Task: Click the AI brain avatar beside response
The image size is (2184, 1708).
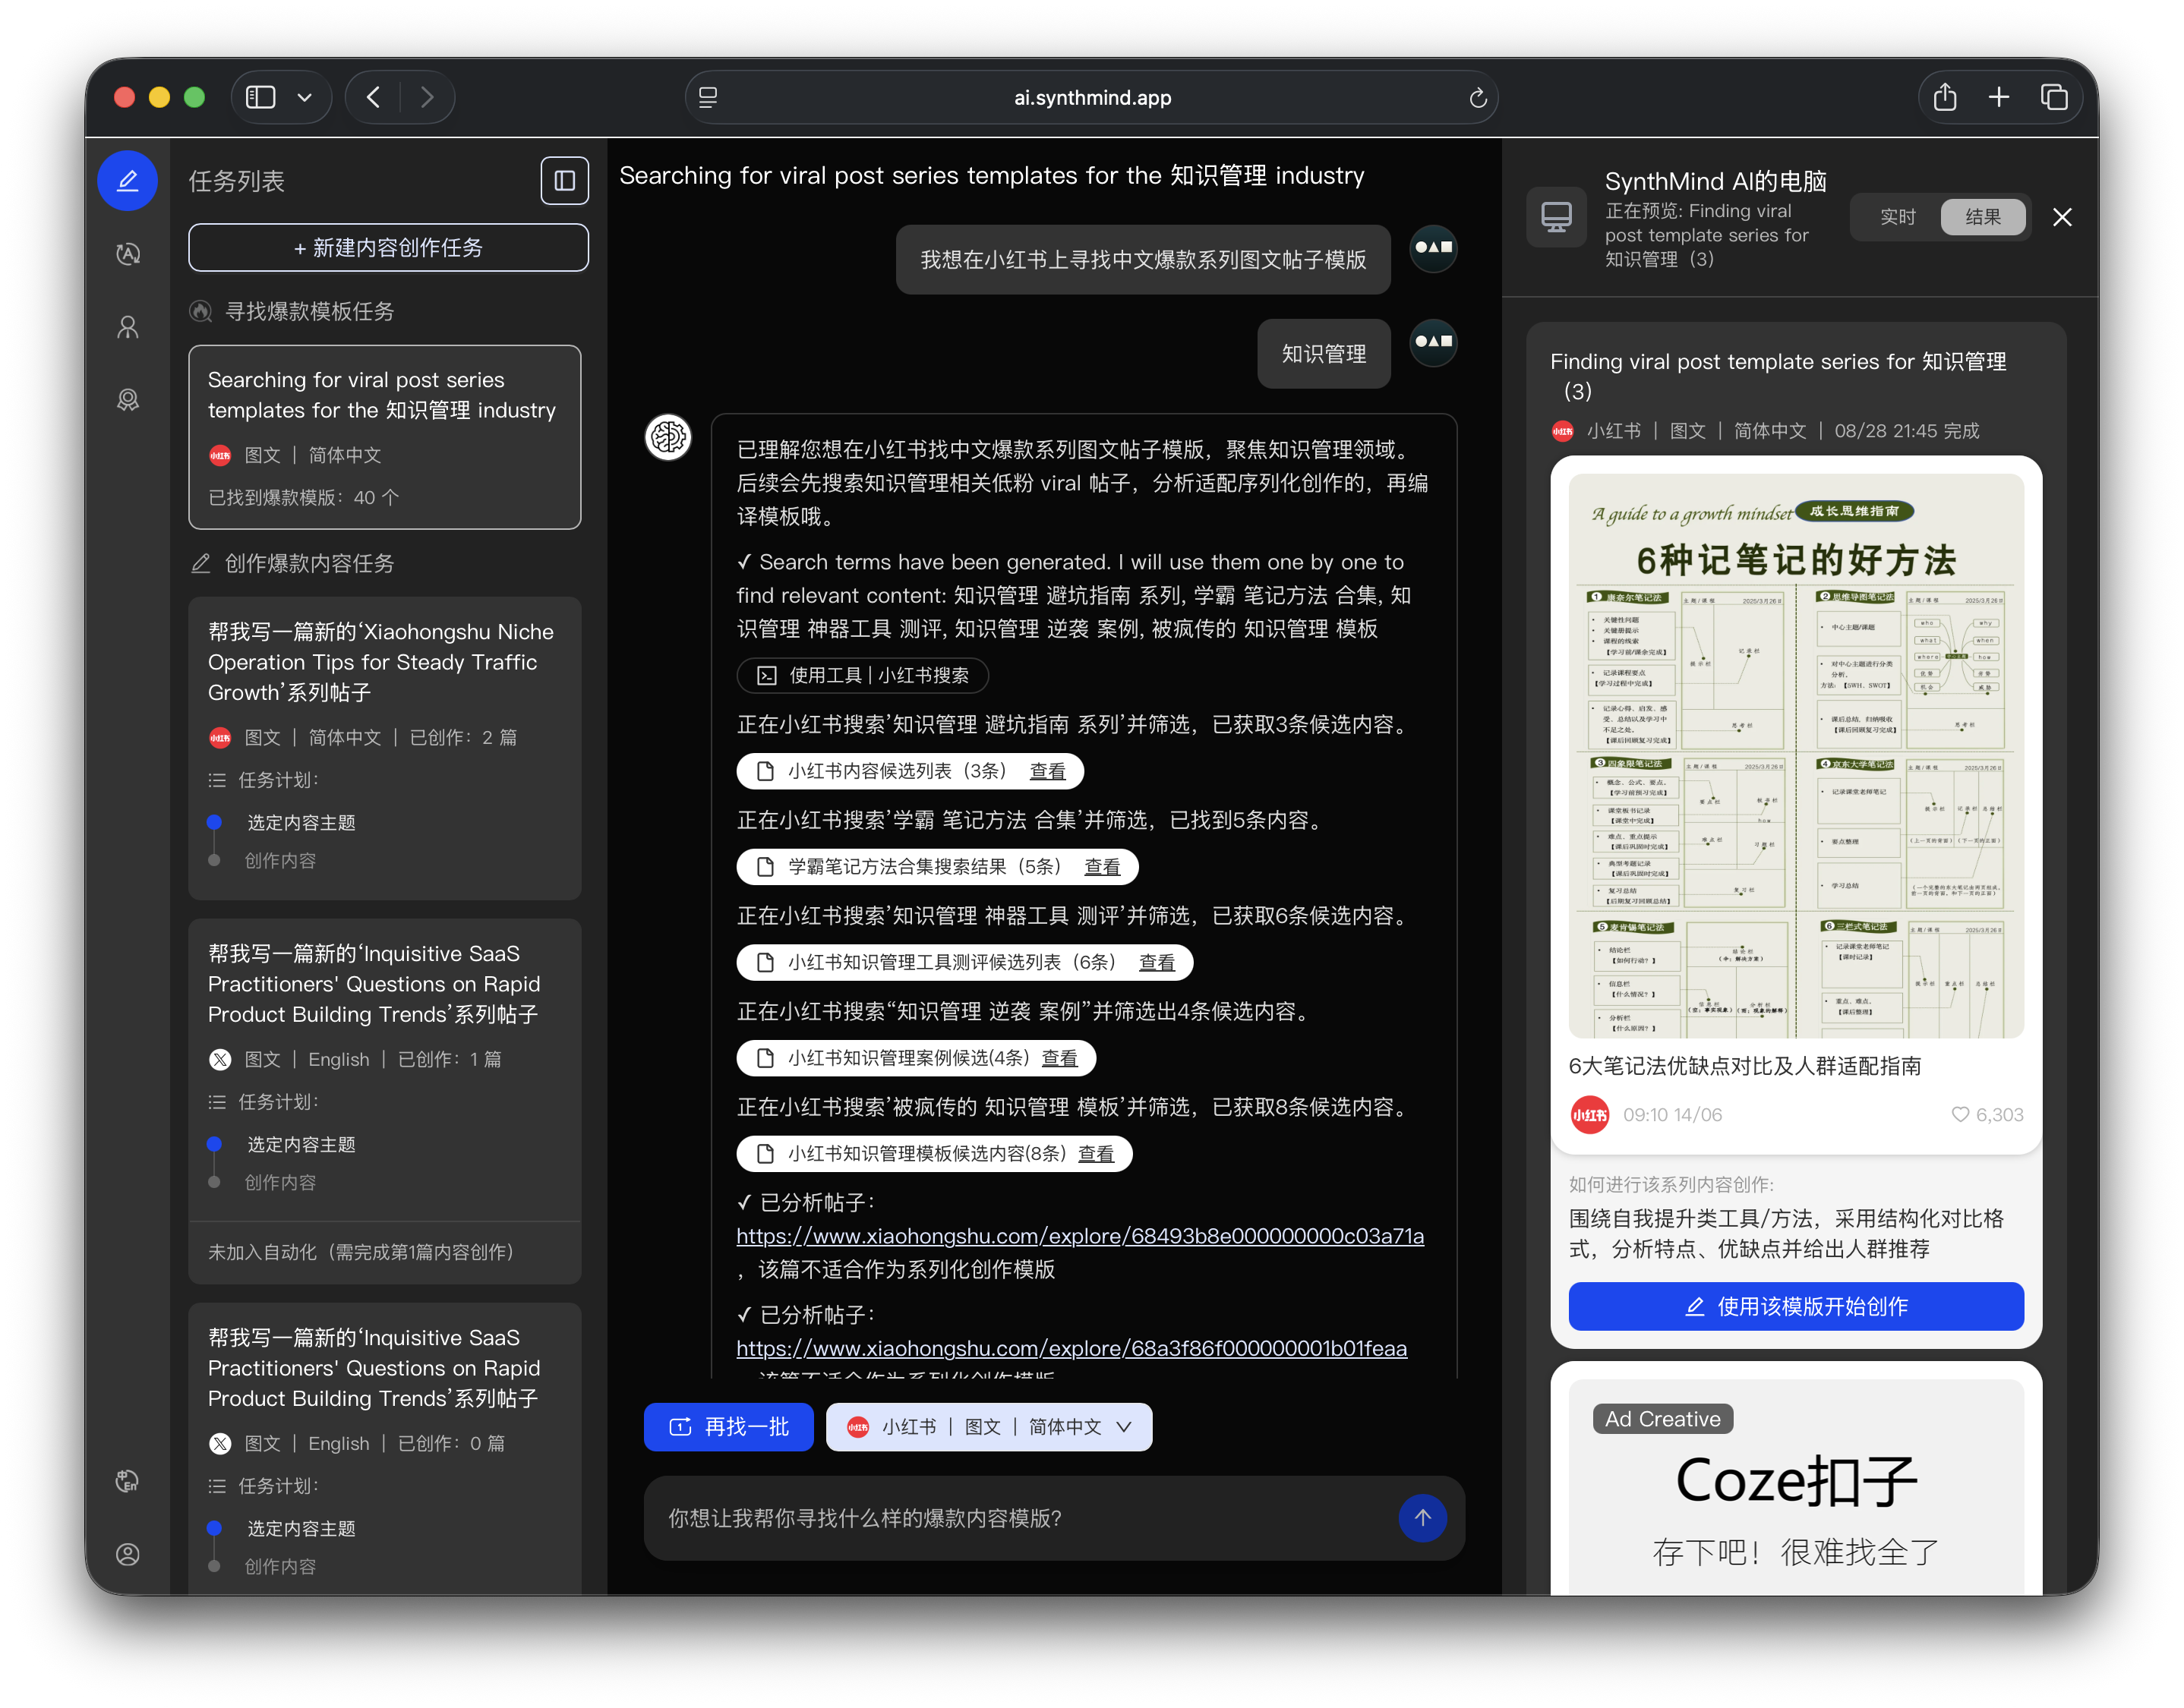Action: point(668,437)
